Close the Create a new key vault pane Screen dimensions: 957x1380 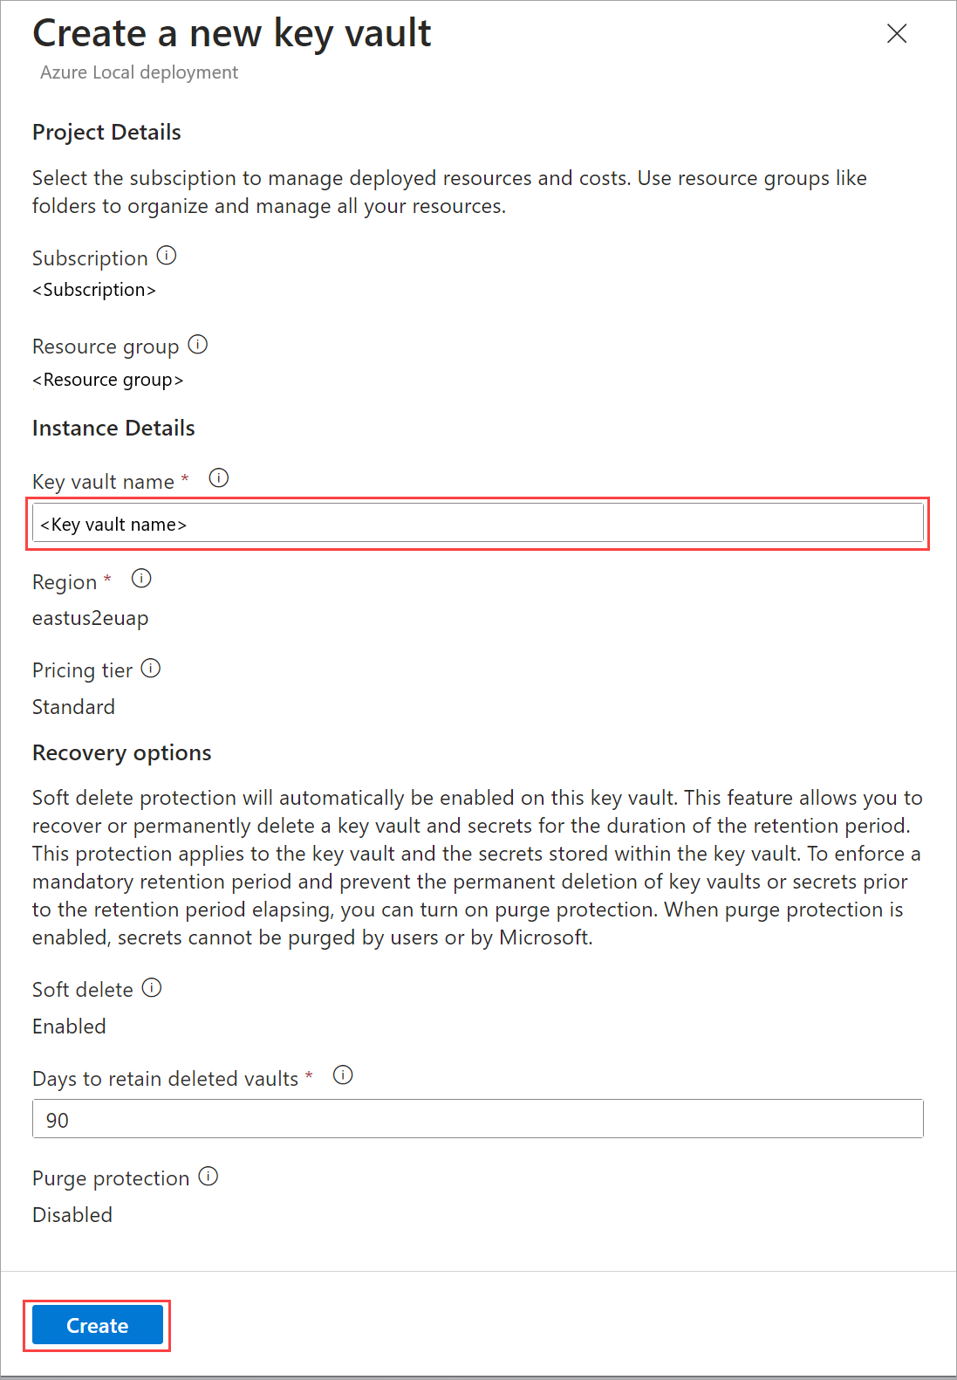897,34
